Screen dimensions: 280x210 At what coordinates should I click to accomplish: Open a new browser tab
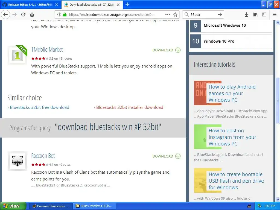[x=127, y=4]
